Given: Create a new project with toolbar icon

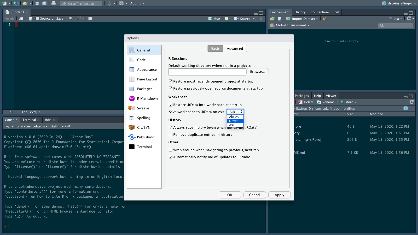Looking at the screenshot, I should 16,3.
